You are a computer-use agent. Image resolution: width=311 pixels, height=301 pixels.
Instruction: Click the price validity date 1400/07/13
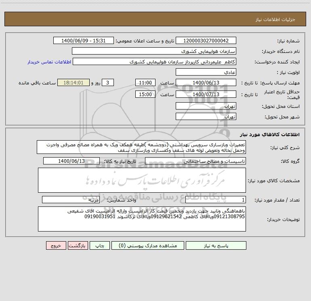(x=206, y=94)
